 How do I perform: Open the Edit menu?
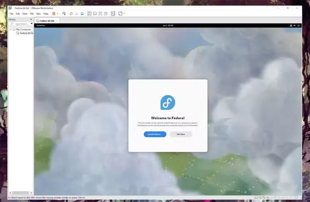(18, 14)
